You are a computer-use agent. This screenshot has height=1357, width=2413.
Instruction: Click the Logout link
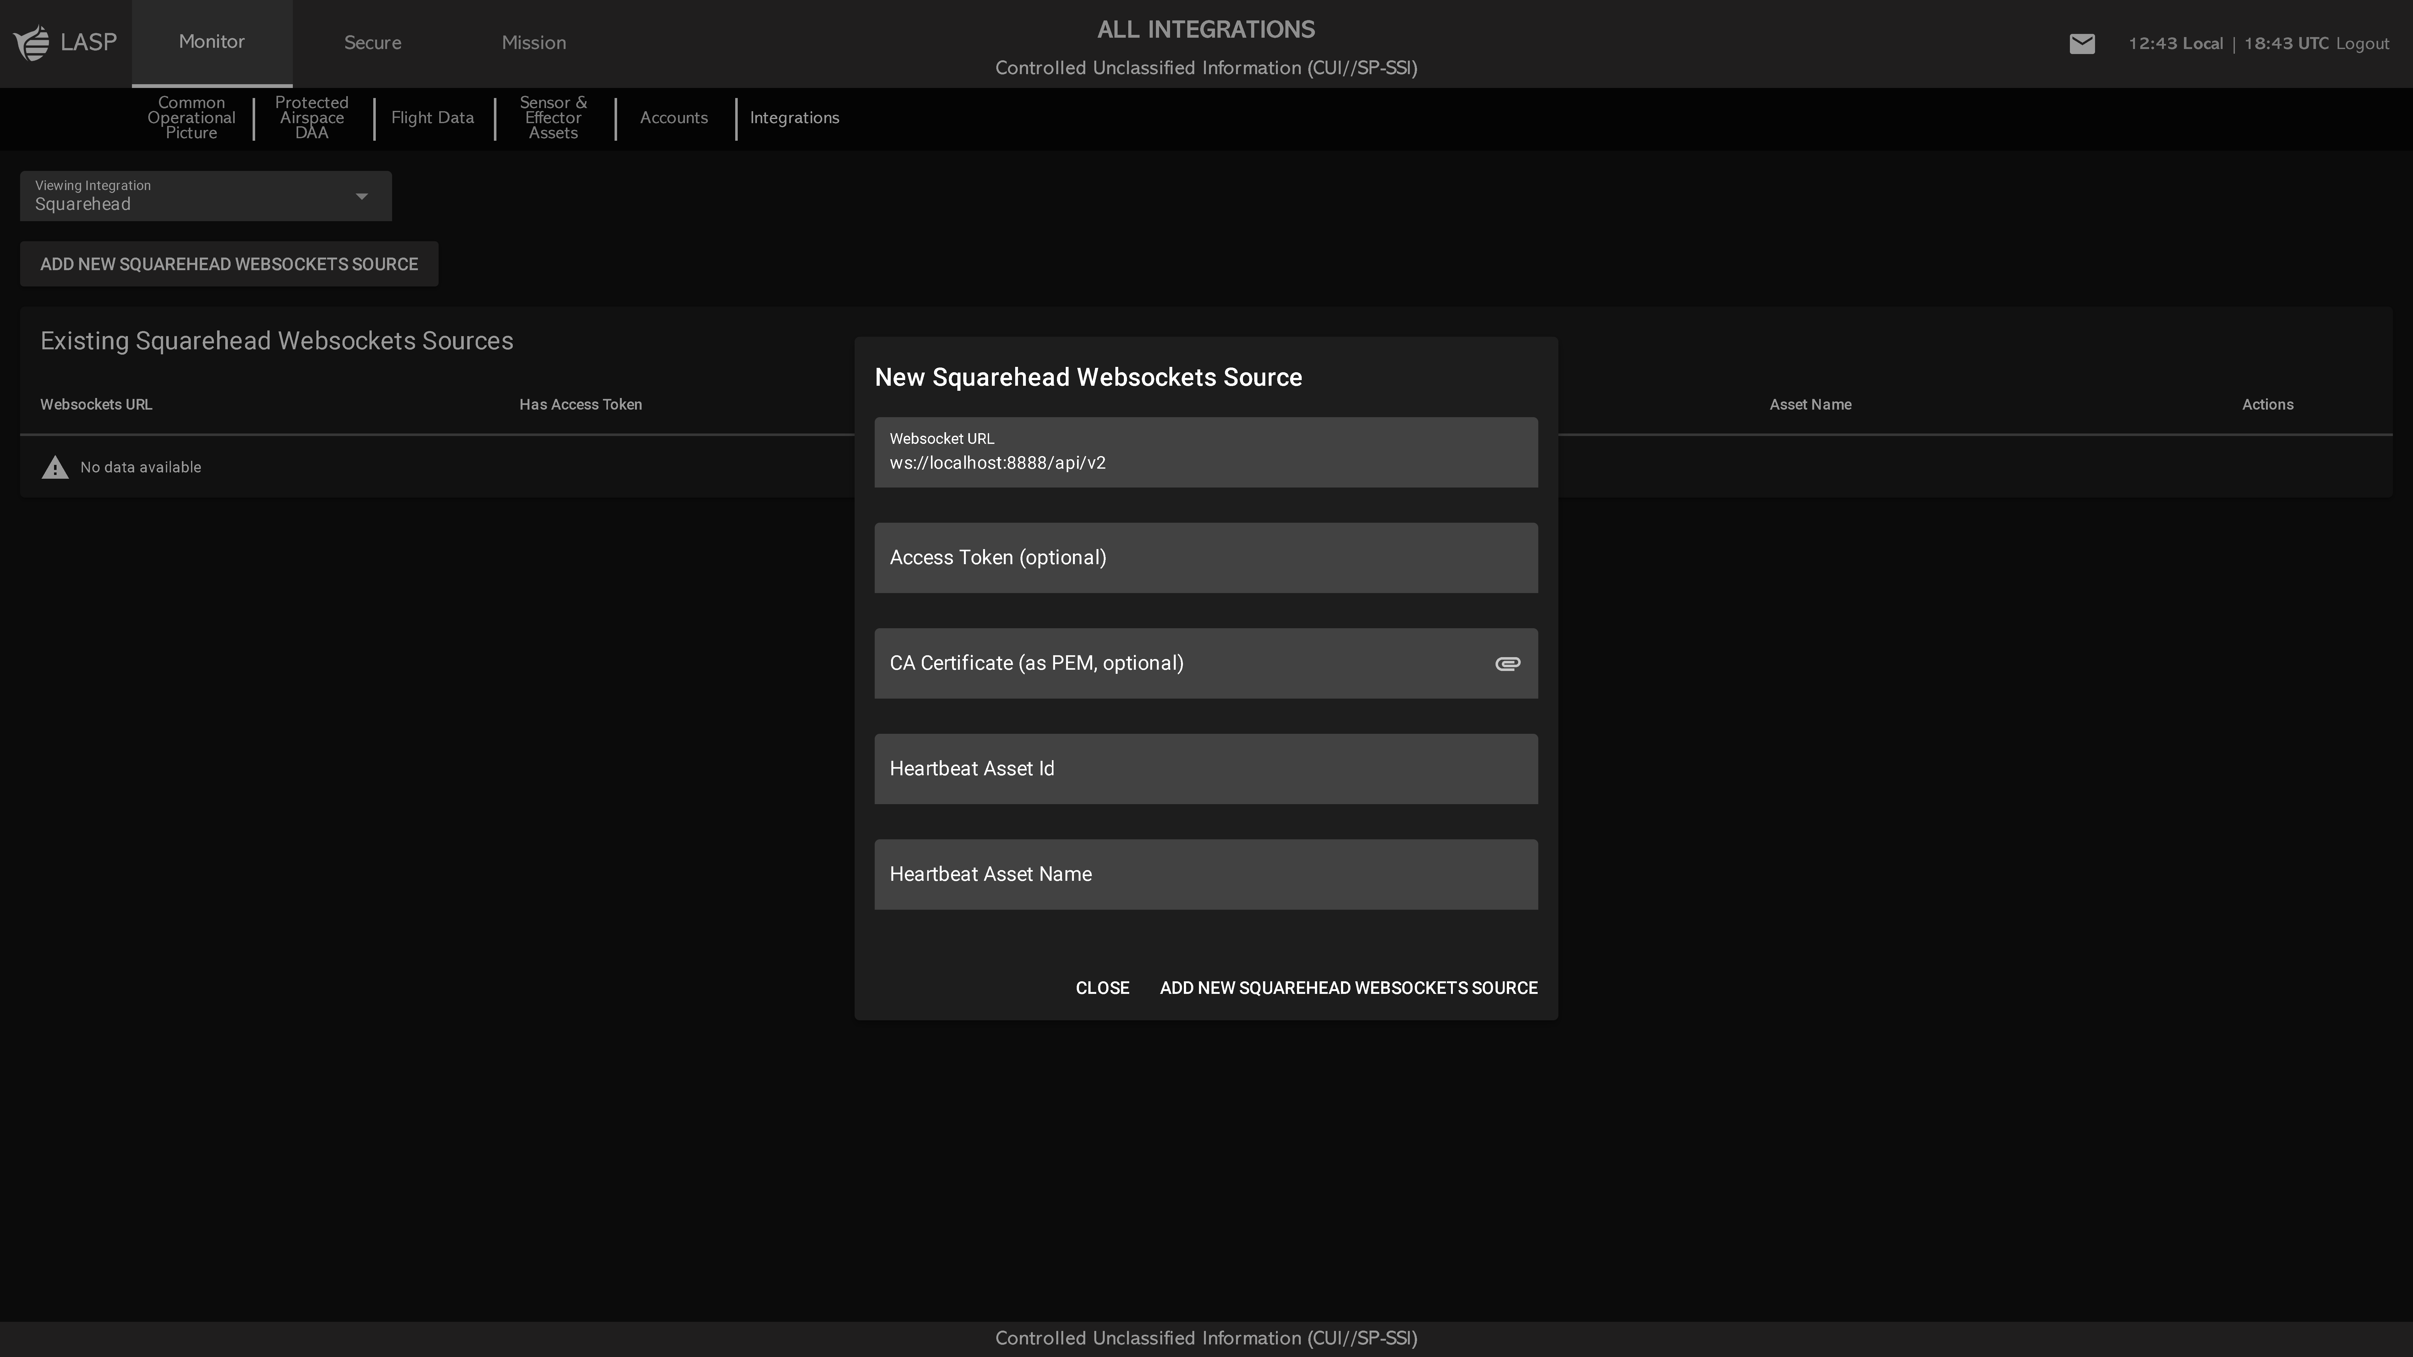(x=2362, y=44)
